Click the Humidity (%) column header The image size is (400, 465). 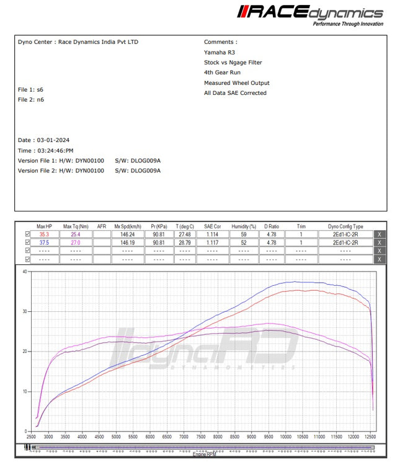point(244,226)
